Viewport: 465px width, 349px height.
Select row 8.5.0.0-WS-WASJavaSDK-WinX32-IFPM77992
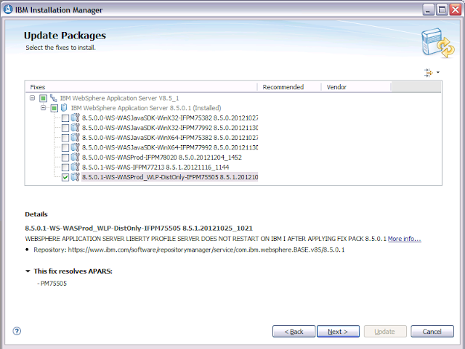tap(170, 128)
